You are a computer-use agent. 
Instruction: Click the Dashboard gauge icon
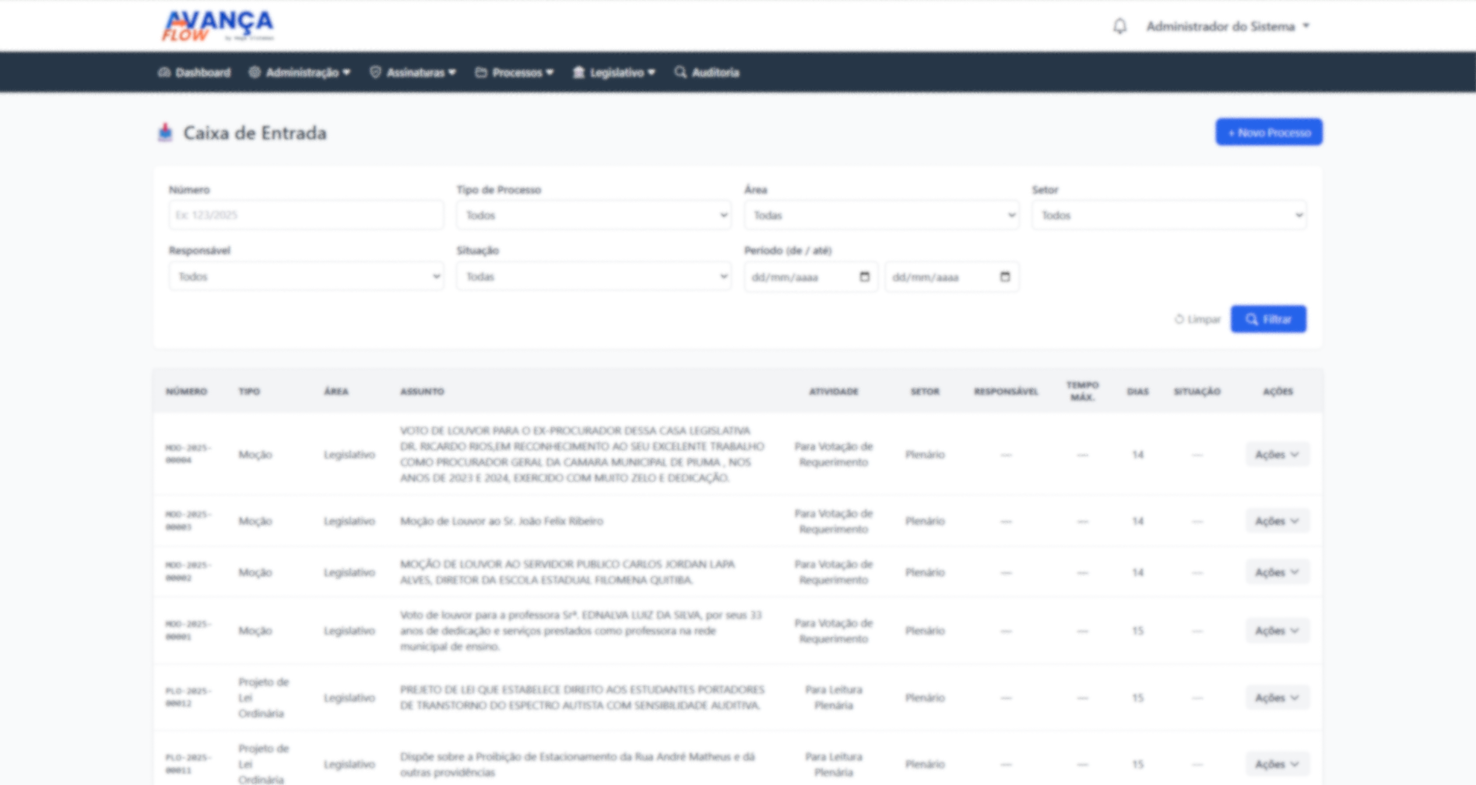pyautogui.click(x=164, y=72)
